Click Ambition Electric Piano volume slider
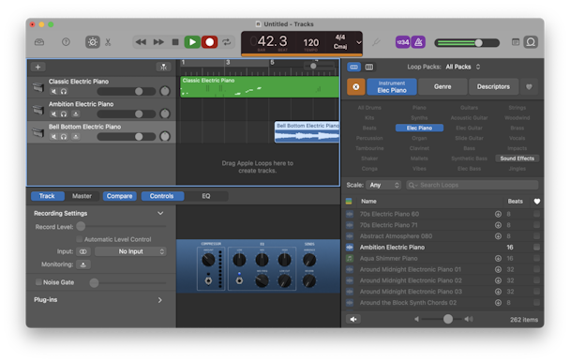Viewport: 570px width, 362px height. (127, 113)
